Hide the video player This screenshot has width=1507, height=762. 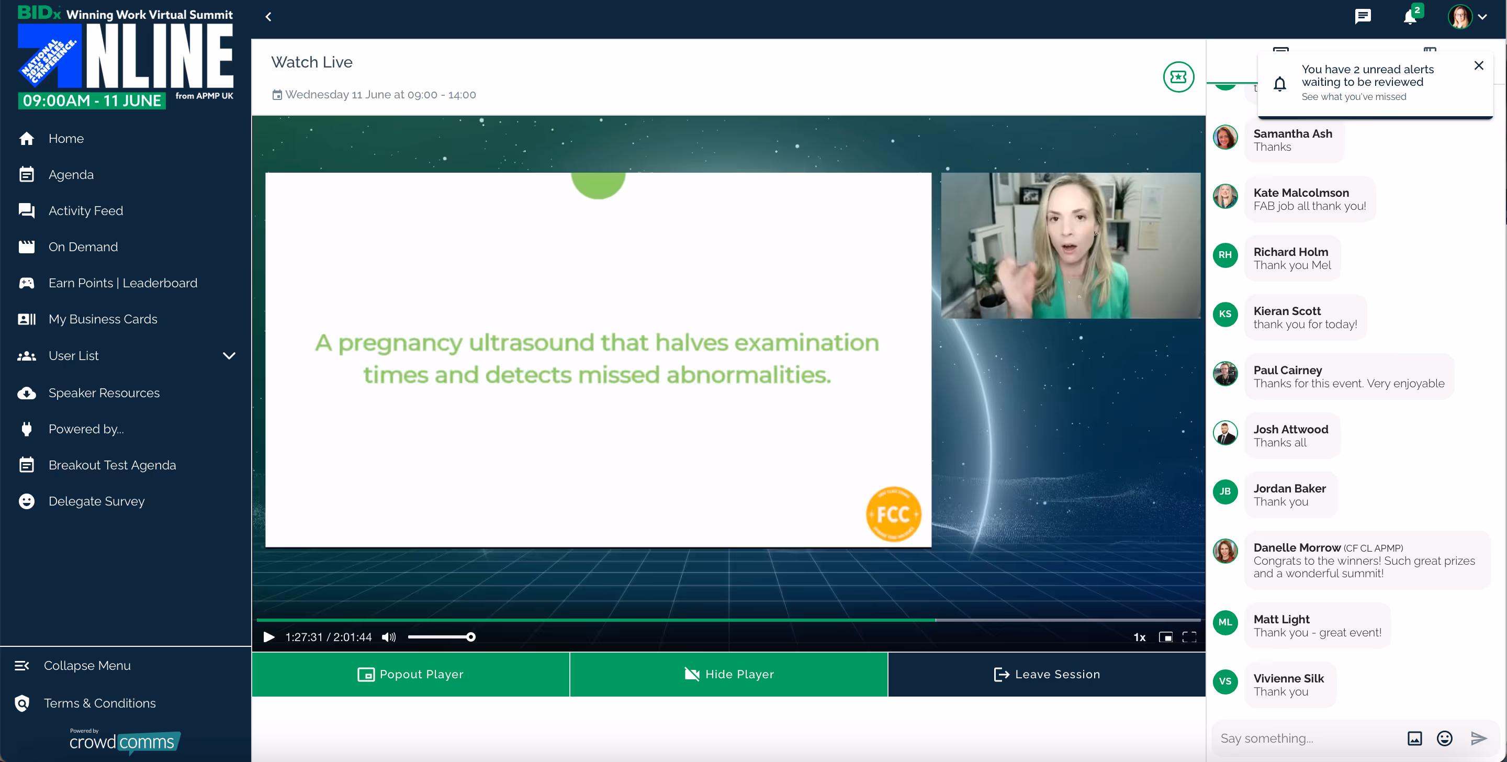pyautogui.click(x=728, y=674)
